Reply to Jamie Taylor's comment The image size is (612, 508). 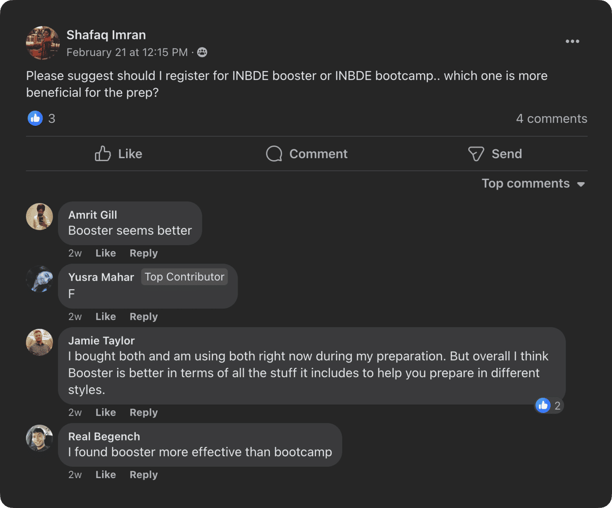tap(143, 412)
